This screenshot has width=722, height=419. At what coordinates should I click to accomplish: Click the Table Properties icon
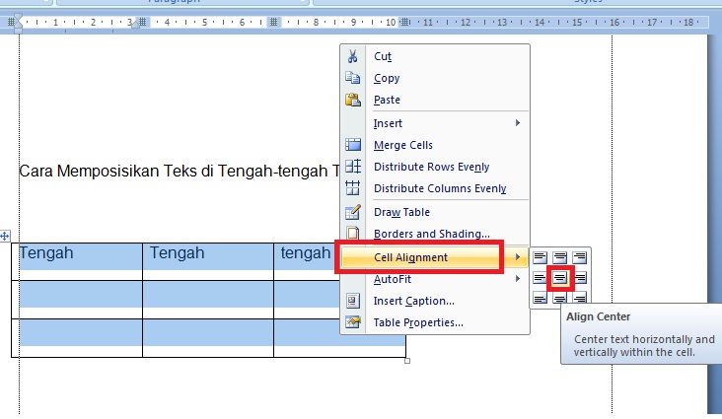353,322
